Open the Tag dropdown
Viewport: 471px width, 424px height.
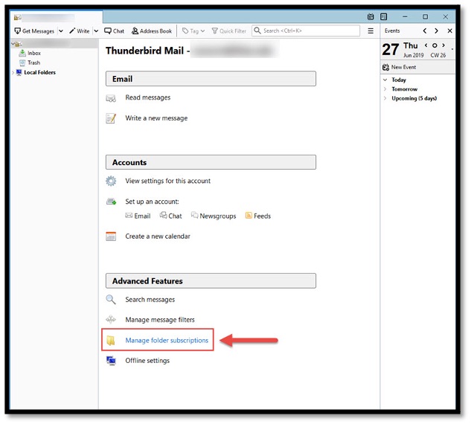(x=193, y=31)
